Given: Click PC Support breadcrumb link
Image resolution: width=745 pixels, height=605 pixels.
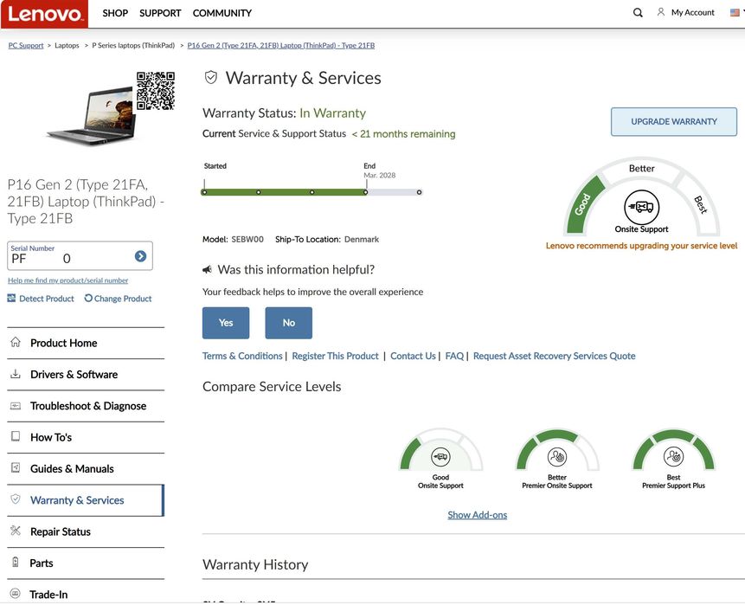Looking at the screenshot, I should pyautogui.click(x=26, y=45).
